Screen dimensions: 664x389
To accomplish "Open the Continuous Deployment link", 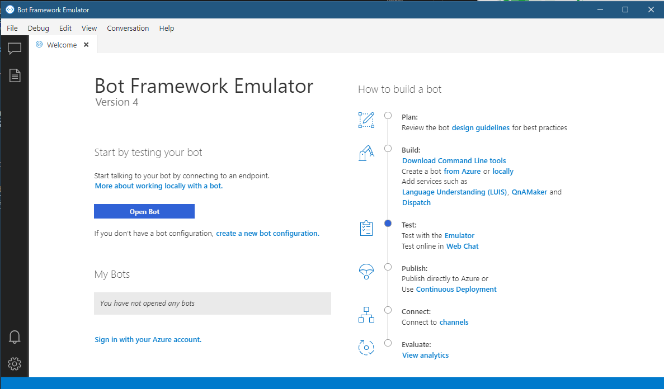I will [456, 290].
